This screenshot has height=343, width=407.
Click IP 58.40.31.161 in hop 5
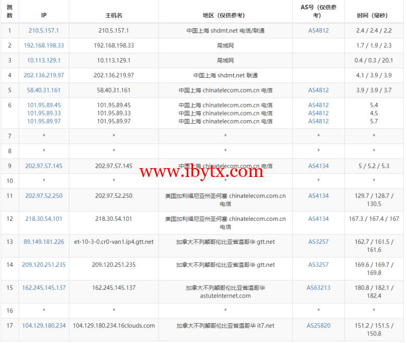[x=44, y=90]
